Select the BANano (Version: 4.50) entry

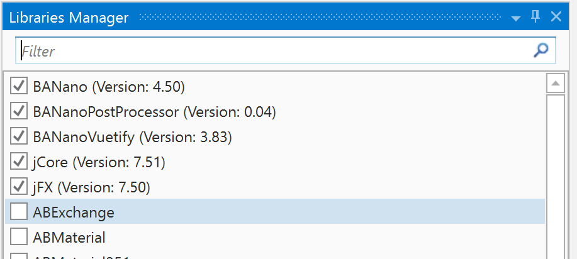pyautogui.click(x=108, y=87)
